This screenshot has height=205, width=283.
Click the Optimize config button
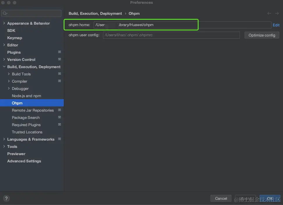pos(262,35)
